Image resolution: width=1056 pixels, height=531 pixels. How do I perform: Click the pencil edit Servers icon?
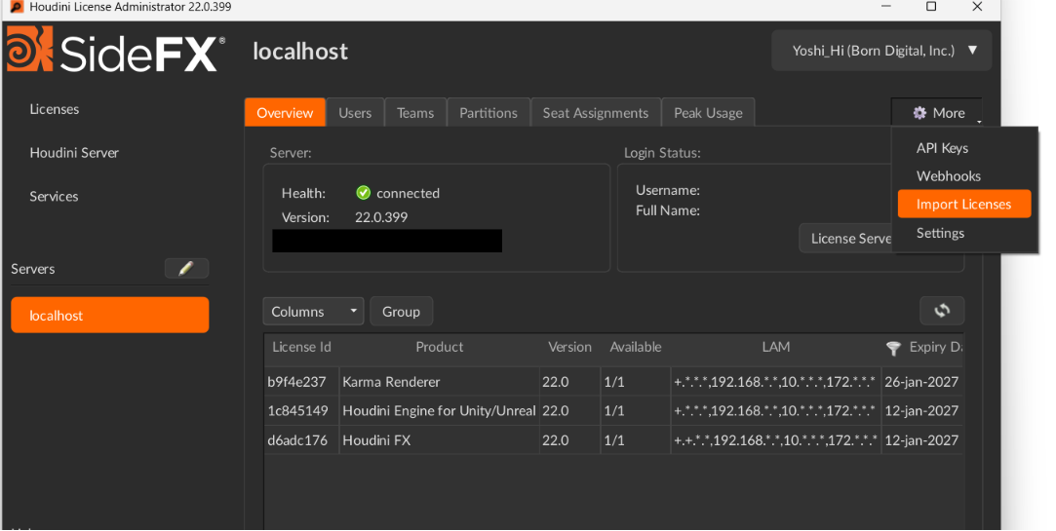click(186, 269)
